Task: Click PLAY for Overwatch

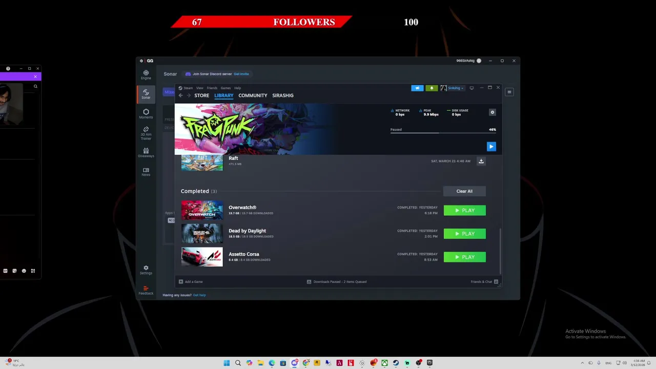Action: pyautogui.click(x=464, y=211)
